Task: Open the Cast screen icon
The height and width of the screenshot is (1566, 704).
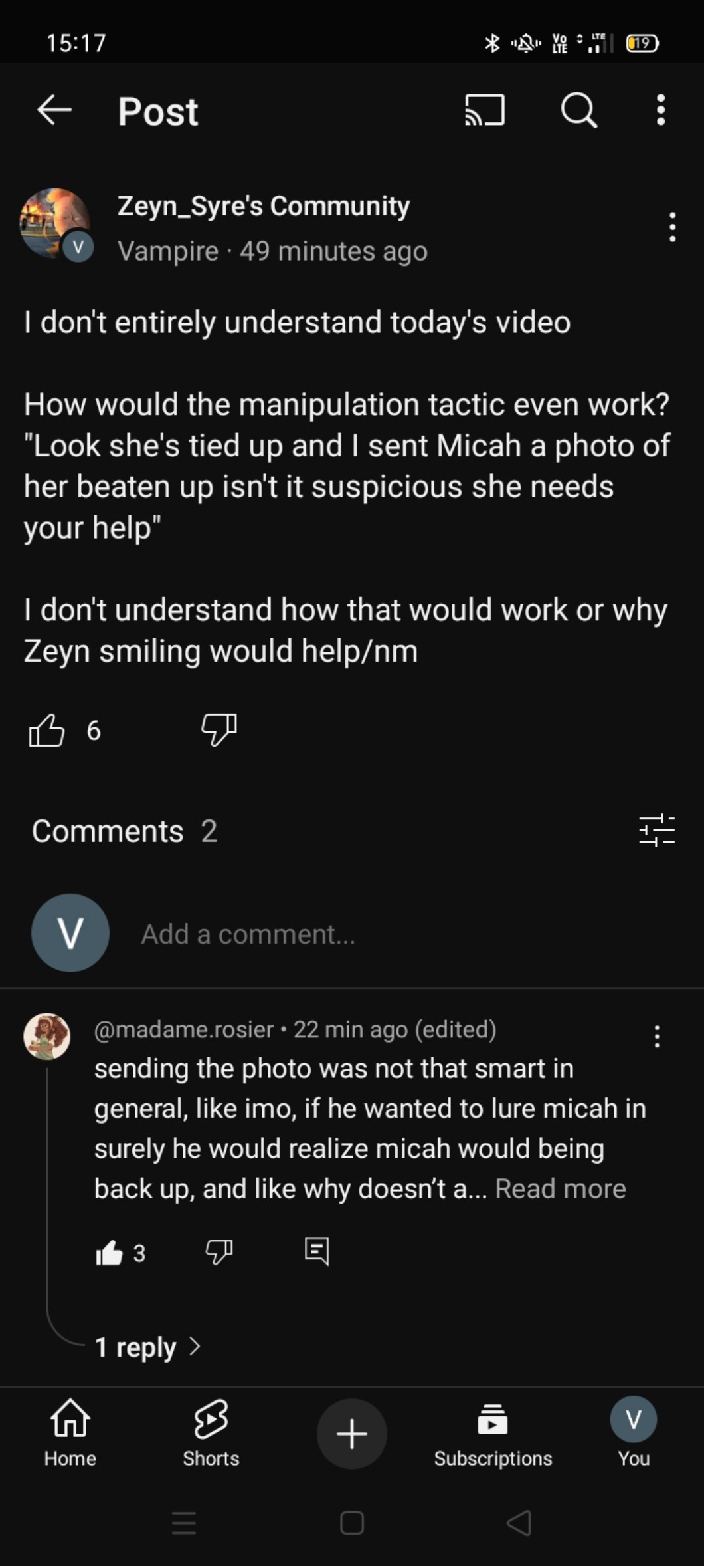Action: 484,110
